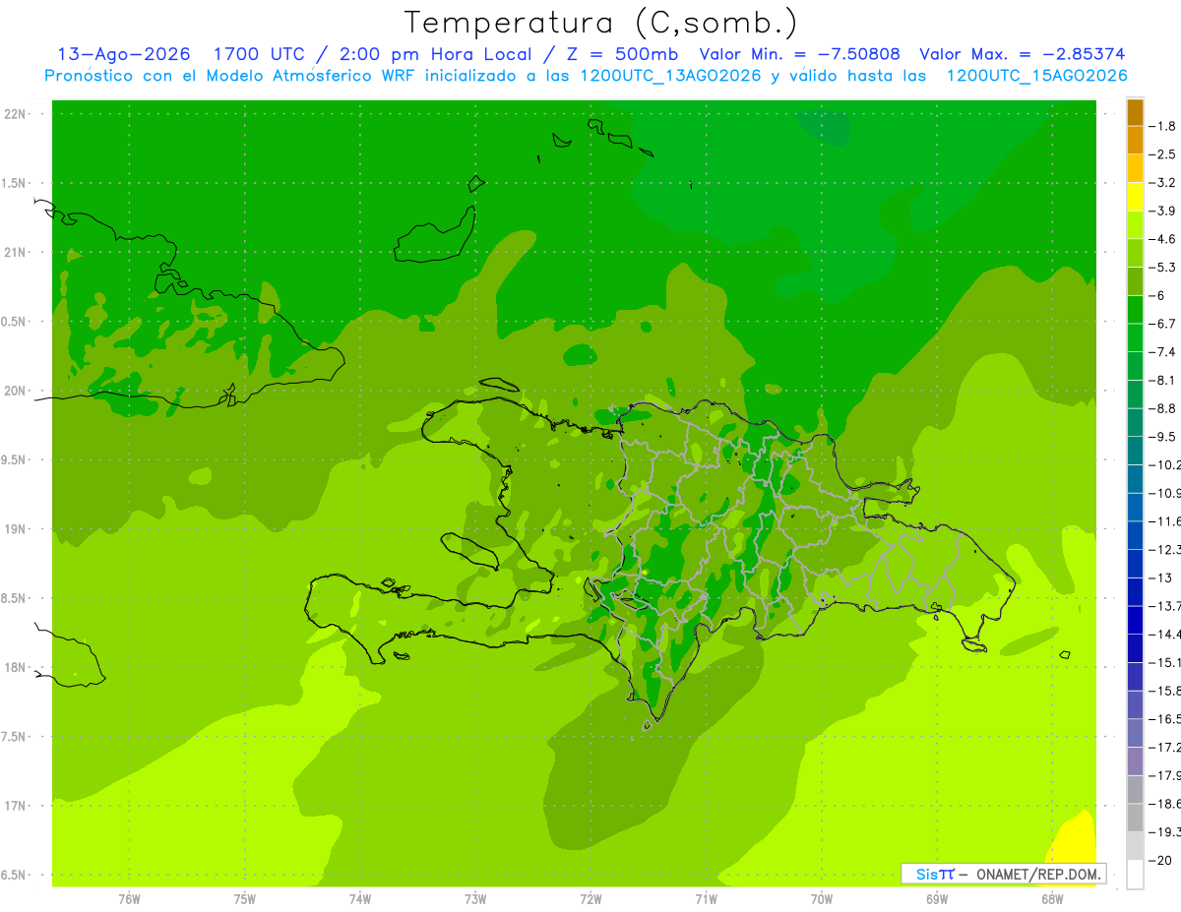The image size is (1181, 912).
Task: Click the "73W" longitude label
Action: point(475,899)
